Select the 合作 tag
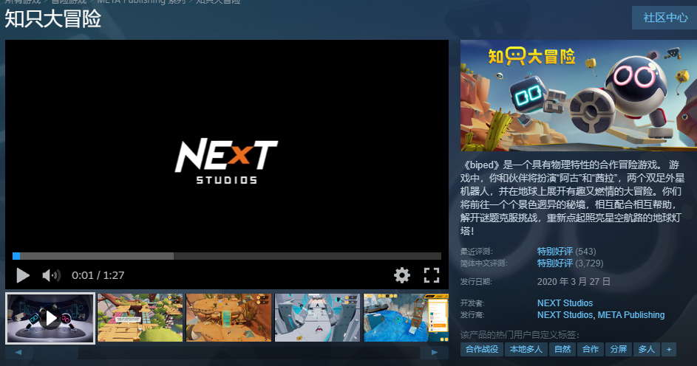 [x=591, y=349]
